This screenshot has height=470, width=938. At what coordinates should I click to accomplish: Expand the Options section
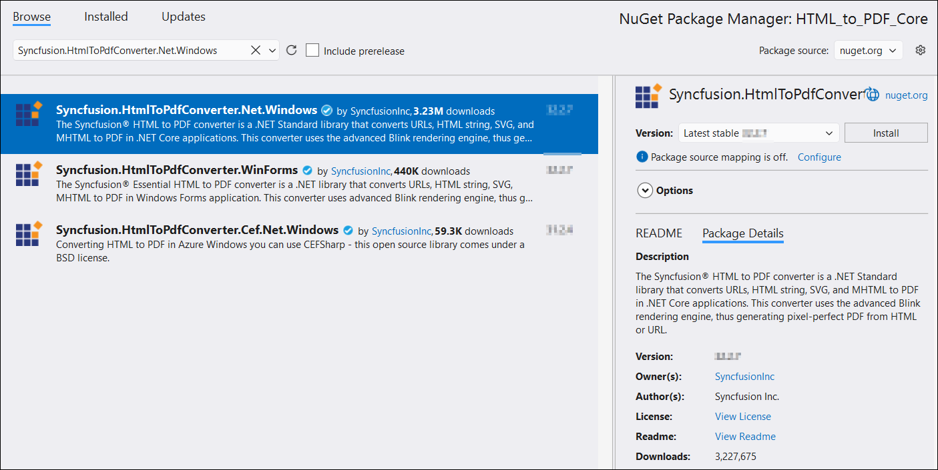(x=645, y=191)
